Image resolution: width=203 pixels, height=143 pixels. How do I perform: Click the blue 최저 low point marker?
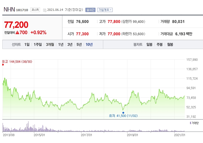tap(123, 113)
